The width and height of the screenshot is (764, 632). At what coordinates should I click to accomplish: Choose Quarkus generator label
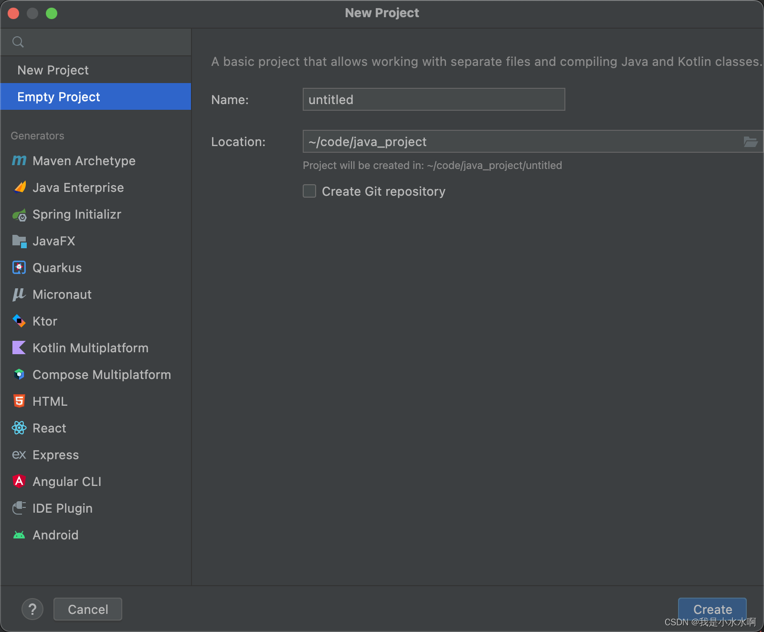coord(57,268)
